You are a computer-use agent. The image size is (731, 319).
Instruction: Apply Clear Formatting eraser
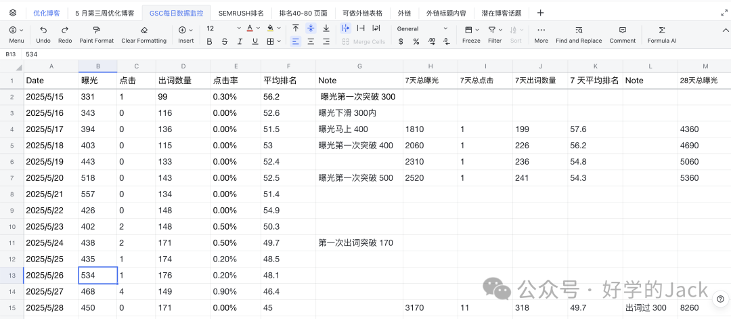tap(143, 29)
